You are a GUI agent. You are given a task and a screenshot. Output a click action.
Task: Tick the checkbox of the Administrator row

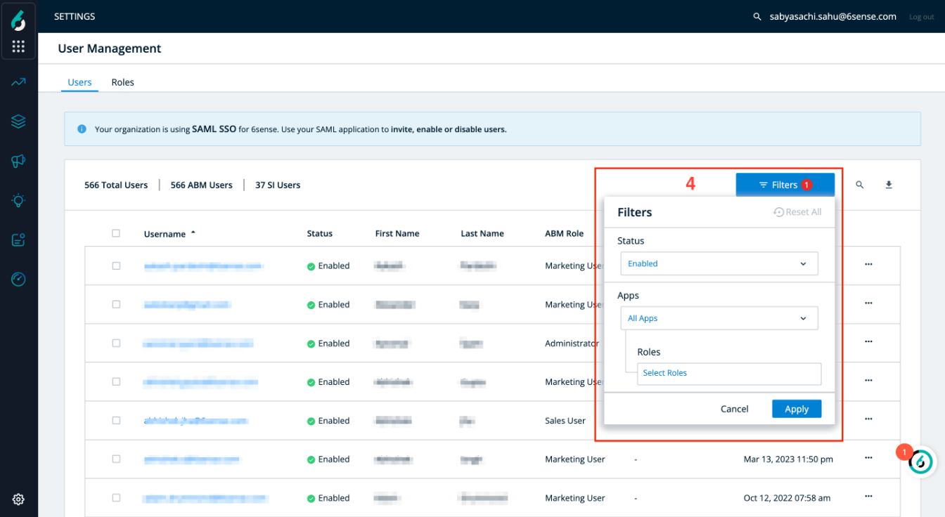point(116,343)
